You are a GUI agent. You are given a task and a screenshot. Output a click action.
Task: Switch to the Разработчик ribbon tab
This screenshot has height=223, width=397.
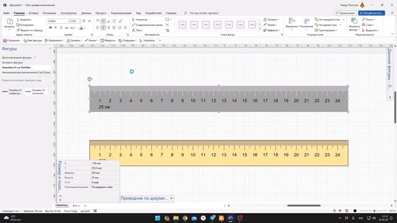point(153,13)
